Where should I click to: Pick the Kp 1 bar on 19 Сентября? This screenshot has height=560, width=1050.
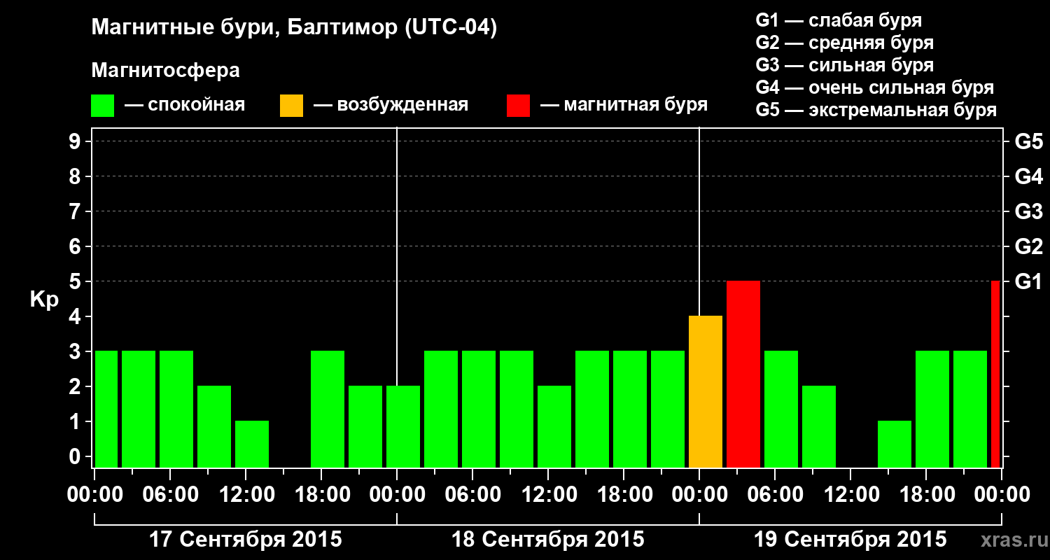tap(895, 444)
